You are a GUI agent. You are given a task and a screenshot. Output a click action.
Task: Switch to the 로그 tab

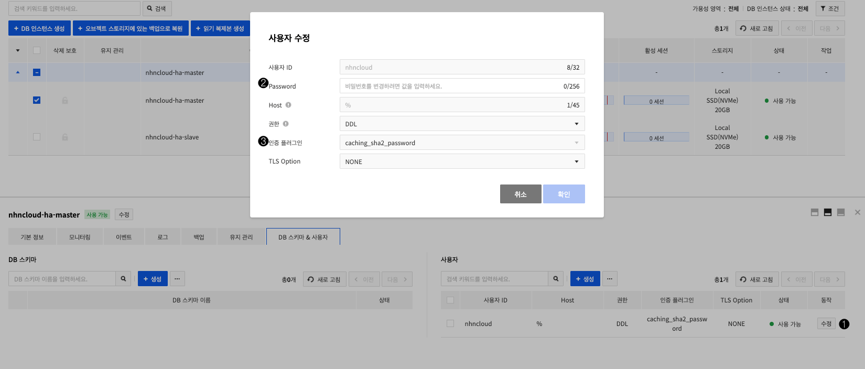(x=163, y=237)
